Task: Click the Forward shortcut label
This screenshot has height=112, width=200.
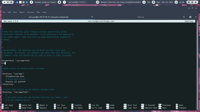Action: (x=182, y=108)
